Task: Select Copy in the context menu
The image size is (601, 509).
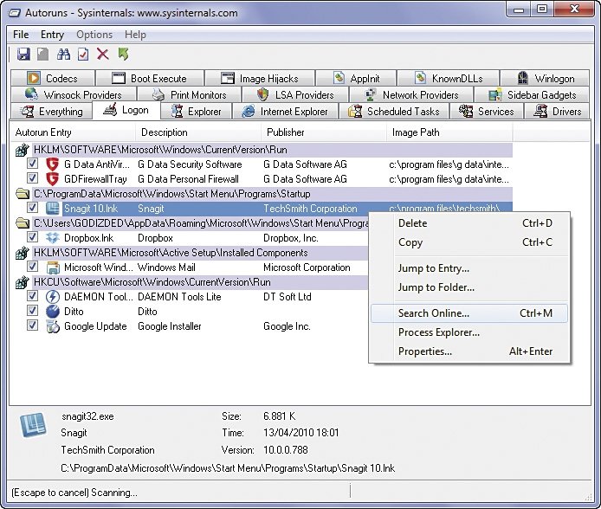Action: pos(469,242)
